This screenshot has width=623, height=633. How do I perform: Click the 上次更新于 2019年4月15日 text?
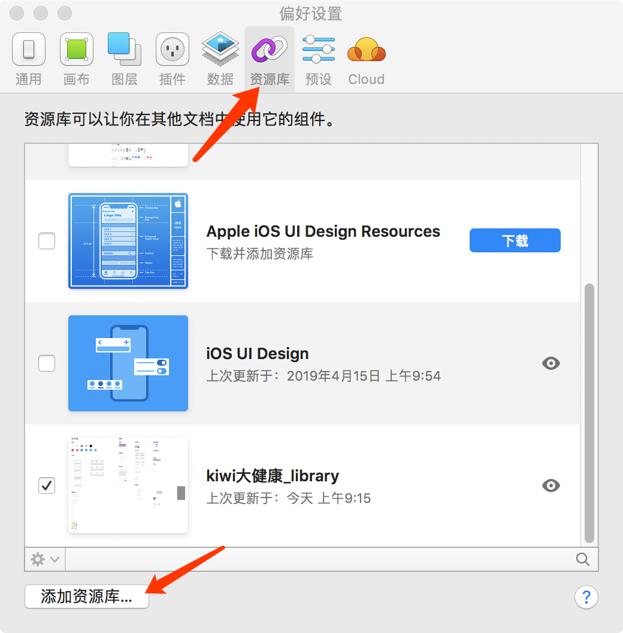coord(323,376)
